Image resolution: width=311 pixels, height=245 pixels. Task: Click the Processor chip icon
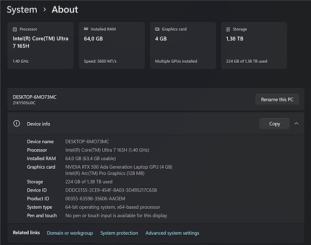point(15,29)
